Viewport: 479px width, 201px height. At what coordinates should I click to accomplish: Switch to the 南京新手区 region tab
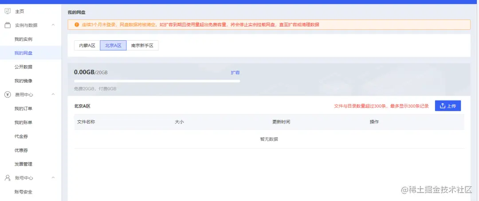tap(142, 46)
